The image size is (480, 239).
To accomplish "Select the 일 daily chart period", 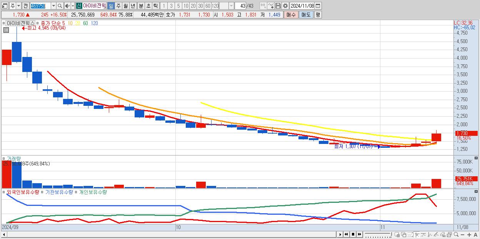I will click(111, 6).
